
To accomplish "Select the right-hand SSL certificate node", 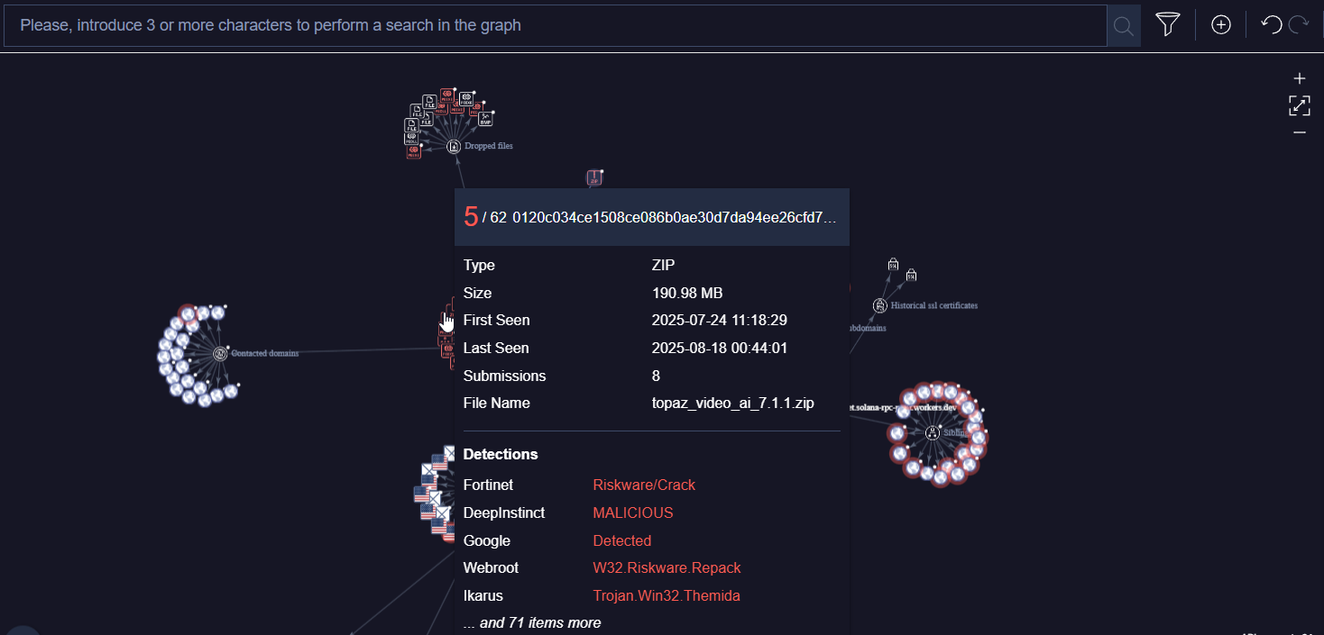I will [911, 274].
